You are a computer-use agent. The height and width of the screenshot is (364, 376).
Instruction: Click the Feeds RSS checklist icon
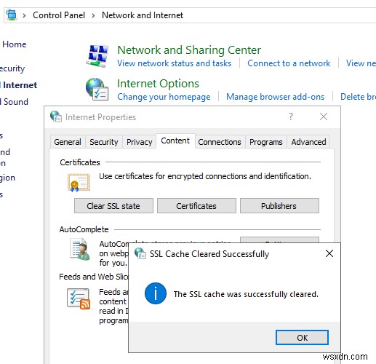(79, 299)
